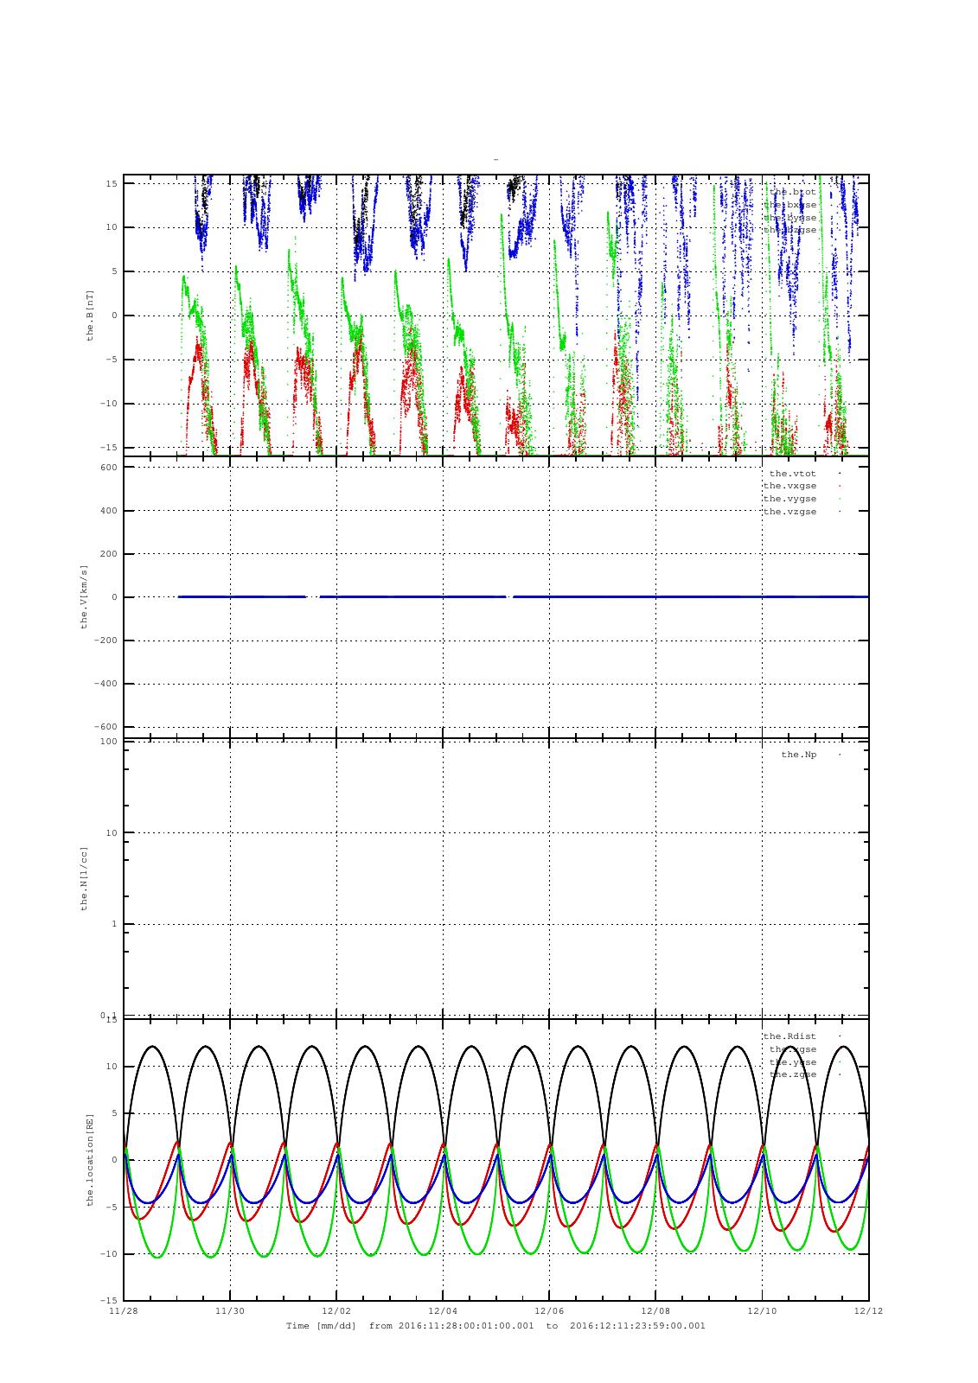The height and width of the screenshot is (1383, 978).
Task: Select the 12/12 date tick label
Action: tap(868, 1311)
